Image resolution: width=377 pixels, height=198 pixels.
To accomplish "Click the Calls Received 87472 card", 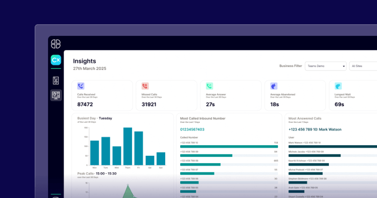I will coord(102,96).
